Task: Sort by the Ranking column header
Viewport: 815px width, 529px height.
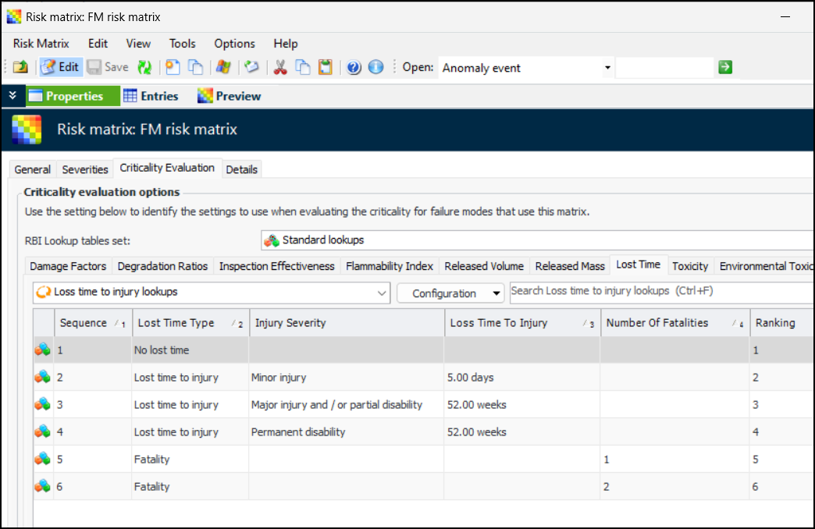Action: point(775,323)
